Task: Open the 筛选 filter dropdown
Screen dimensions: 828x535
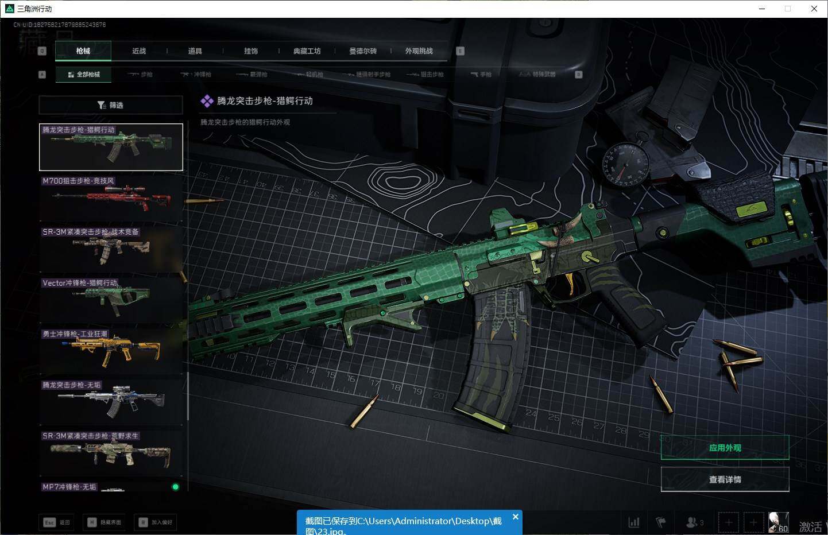Action: (110, 105)
